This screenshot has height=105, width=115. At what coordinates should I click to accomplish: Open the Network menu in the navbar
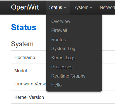[x=107, y=8]
